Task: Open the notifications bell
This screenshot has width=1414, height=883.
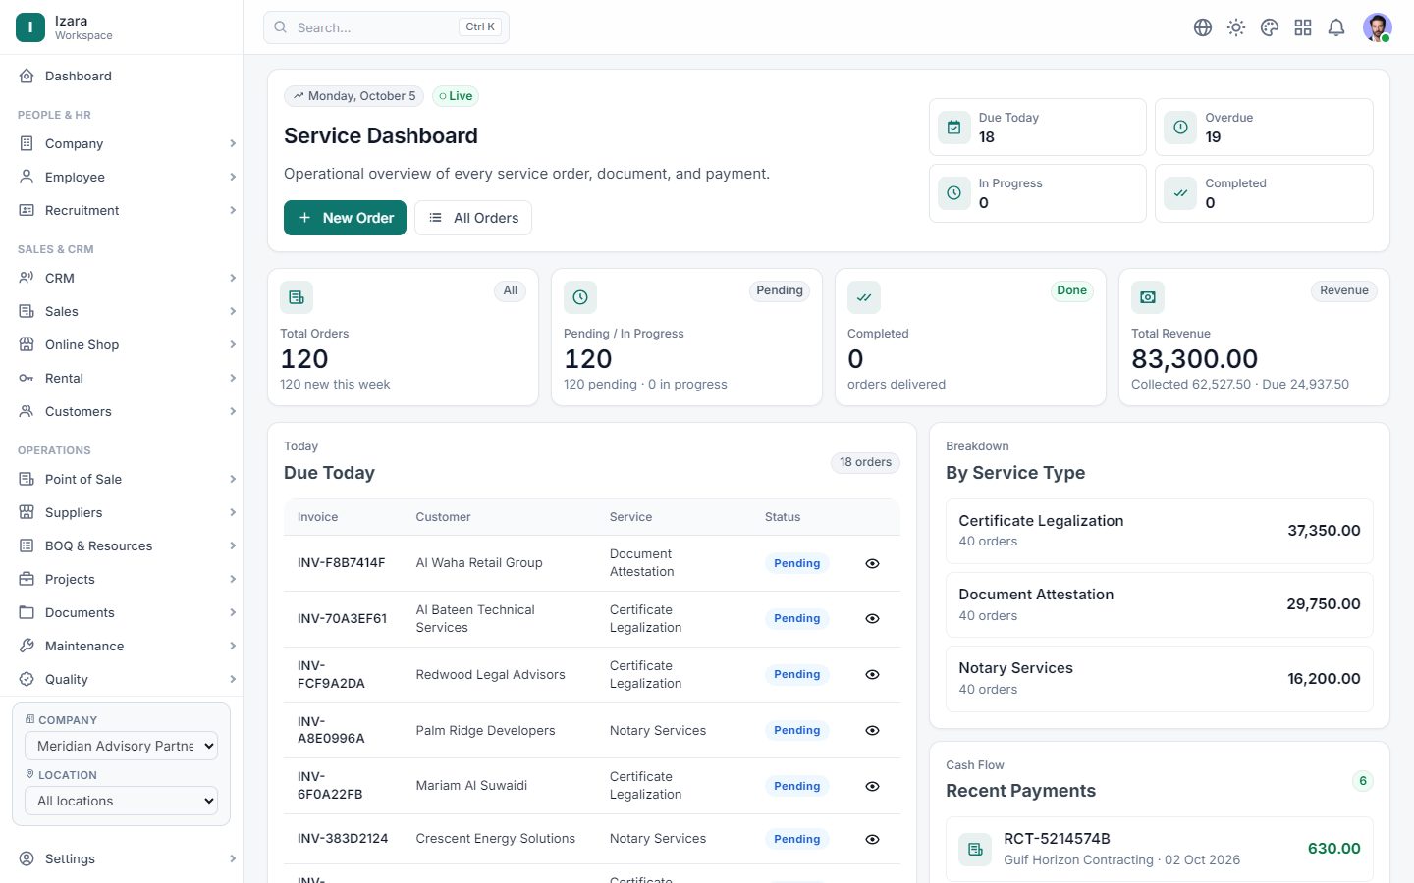Action: coord(1336,27)
